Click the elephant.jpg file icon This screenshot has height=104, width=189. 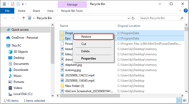point(62,64)
